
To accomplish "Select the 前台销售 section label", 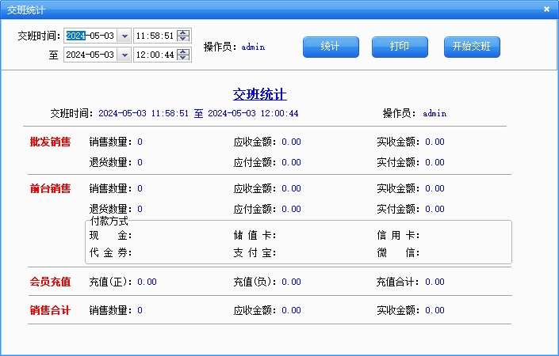I will pos(50,189).
